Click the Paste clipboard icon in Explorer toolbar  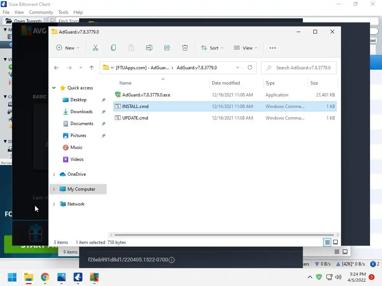click(x=131, y=48)
